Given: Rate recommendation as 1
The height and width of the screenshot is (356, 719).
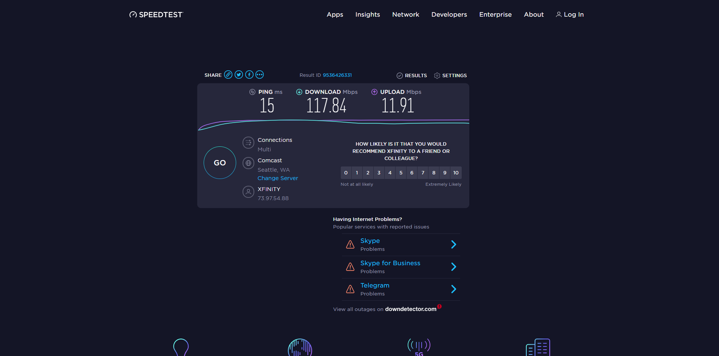Looking at the screenshot, I should coord(357,173).
